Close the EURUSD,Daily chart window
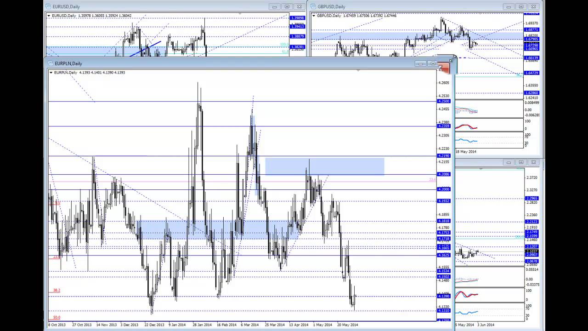This screenshot has width=588, height=331. click(x=300, y=6)
